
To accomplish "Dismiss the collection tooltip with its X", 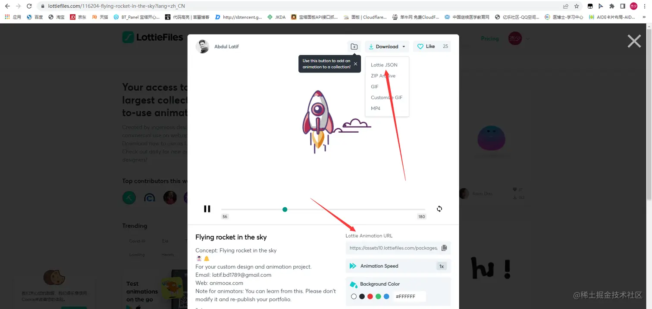I will coord(355,64).
